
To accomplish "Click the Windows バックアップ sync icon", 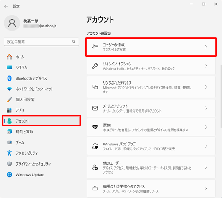I will tap(95, 146).
